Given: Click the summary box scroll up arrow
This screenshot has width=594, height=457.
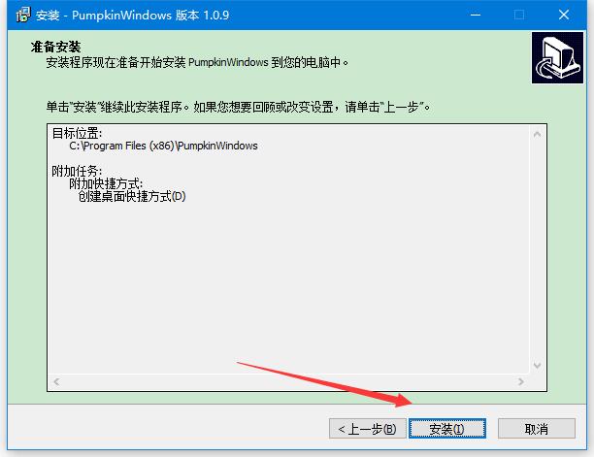Looking at the screenshot, I should click(x=537, y=135).
